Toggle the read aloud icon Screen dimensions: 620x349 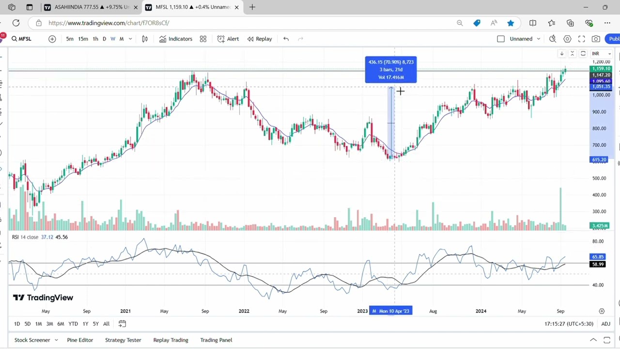[494, 23]
